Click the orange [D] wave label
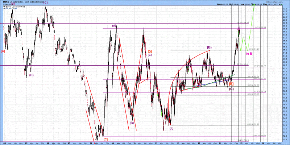The height and width of the screenshot is (145, 290). [149, 51]
